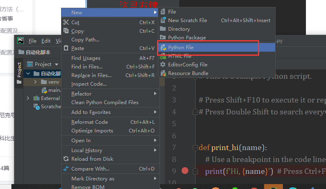Image resolution: width=326 pixels, height=189 pixels.
Task: Click line number 3 in gutter
Action: coord(174,100)
